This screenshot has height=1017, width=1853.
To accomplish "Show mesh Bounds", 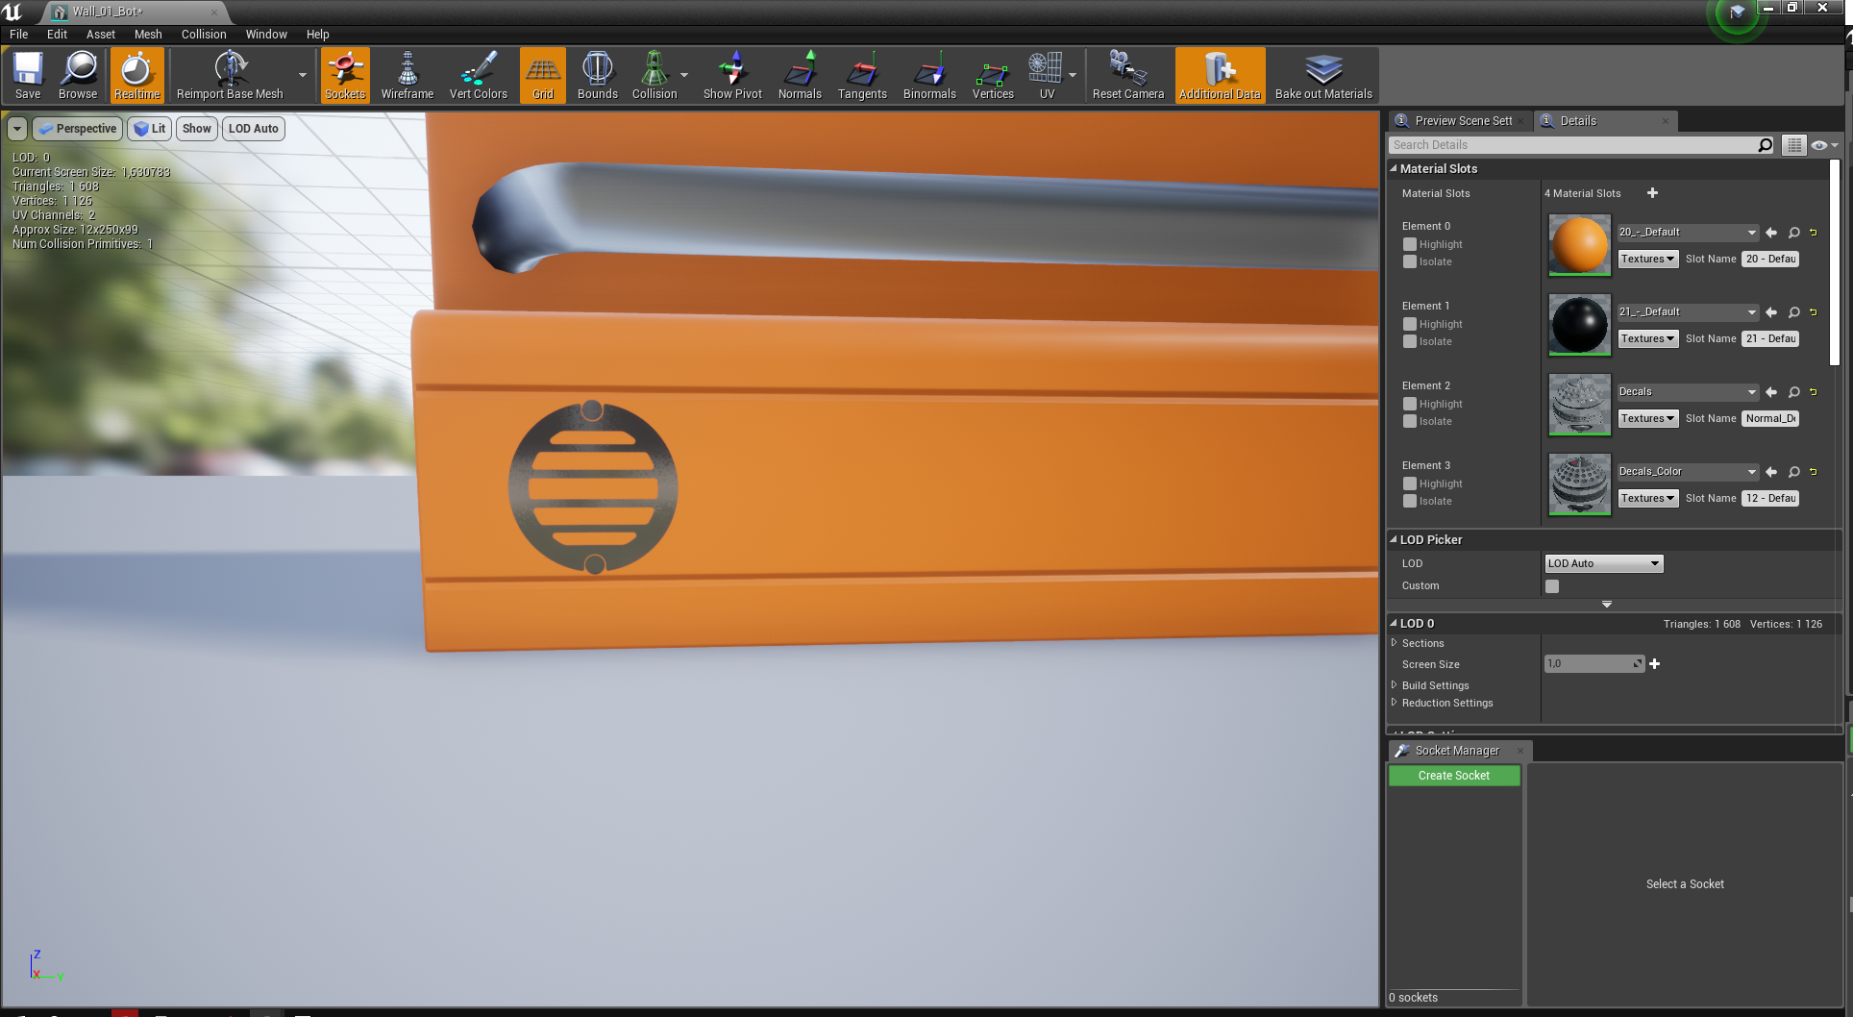I will click(x=597, y=75).
